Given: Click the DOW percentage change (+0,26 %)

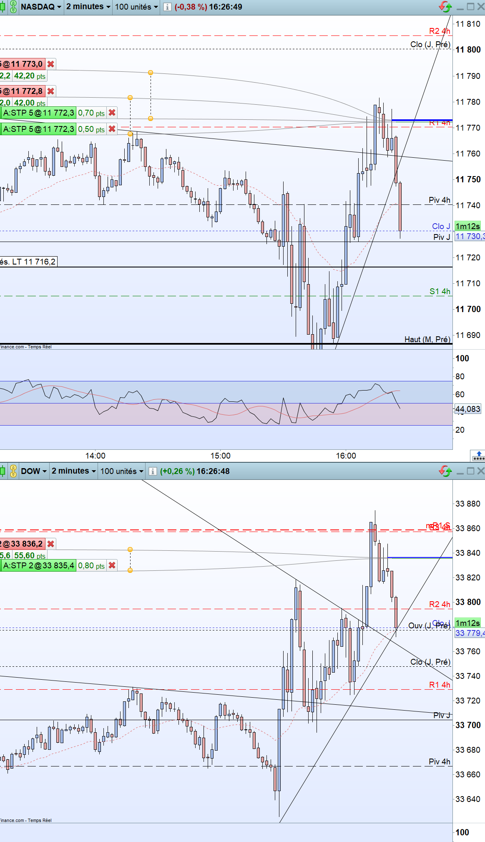Looking at the screenshot, I should pos(177,471).
